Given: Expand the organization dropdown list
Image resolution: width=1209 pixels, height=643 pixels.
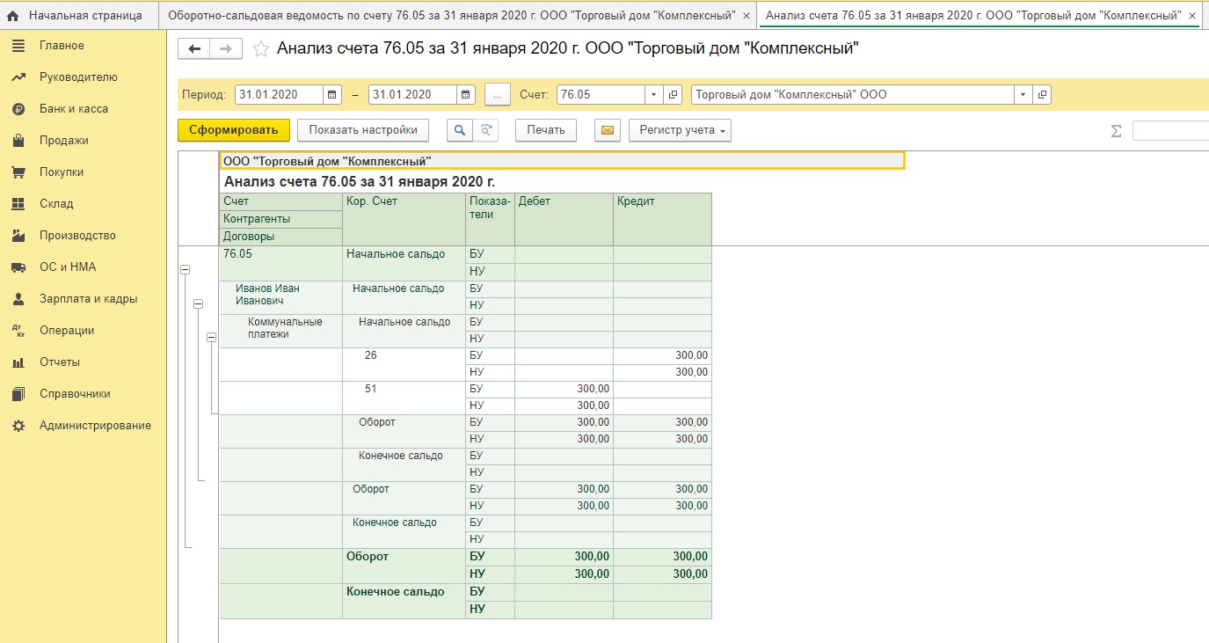Looking at the screenshot, I should coord(1023,95).
